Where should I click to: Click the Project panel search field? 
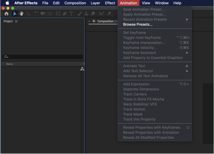pos(42,57)
